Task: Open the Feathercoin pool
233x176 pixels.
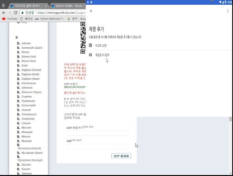Action: click(x=28, y=101)
